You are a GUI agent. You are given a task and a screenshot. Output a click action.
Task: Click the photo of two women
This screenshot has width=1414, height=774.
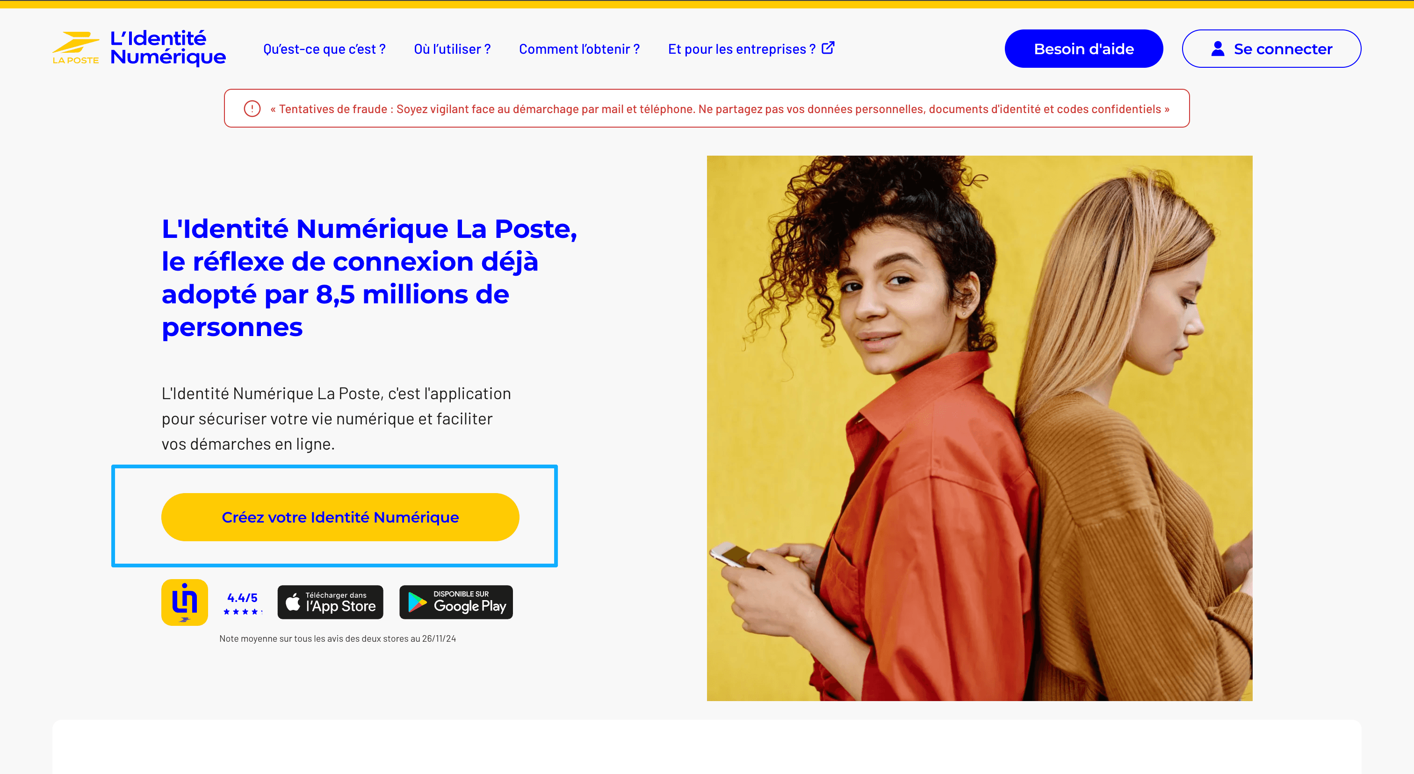pyautogui.click(x=979, y=428)
